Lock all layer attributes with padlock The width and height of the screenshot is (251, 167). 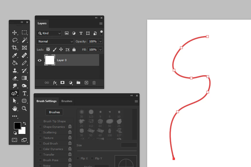point(74,49)
